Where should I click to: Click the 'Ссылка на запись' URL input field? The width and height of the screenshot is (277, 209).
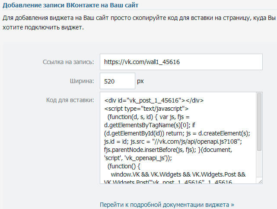tap(181, 62)
